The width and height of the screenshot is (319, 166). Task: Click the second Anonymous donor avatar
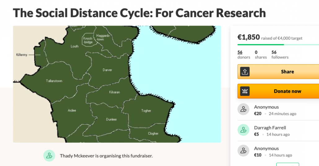243,151
